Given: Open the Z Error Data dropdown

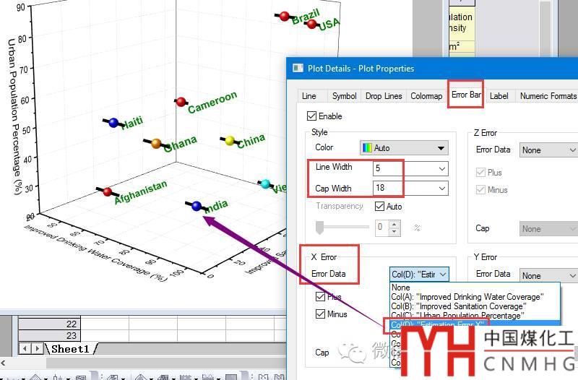Looking at the screenshot, I should click(x=548, y=150).
